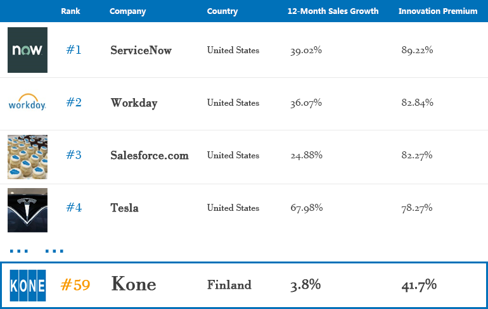Open the ServiceNow company name
The image size is (488, 309).
point(141,50)
